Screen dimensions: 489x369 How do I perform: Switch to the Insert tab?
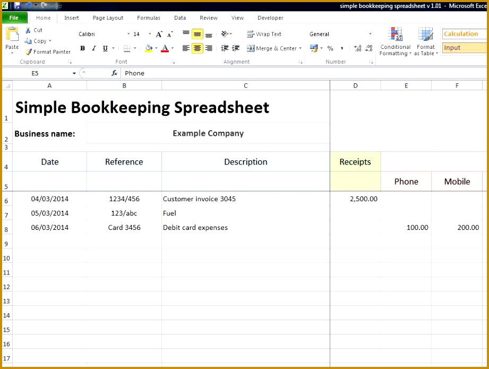click(x=72, y=18)
